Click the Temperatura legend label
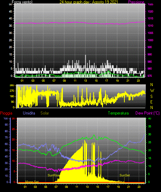161x192 pixels. pyautogui.click(x=119, y=113)
